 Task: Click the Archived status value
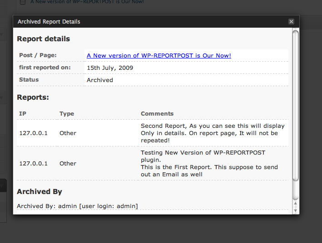click(99, 80)
